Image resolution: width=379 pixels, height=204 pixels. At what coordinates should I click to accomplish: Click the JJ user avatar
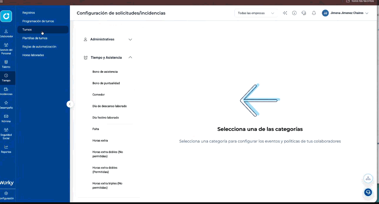(325, 13)
